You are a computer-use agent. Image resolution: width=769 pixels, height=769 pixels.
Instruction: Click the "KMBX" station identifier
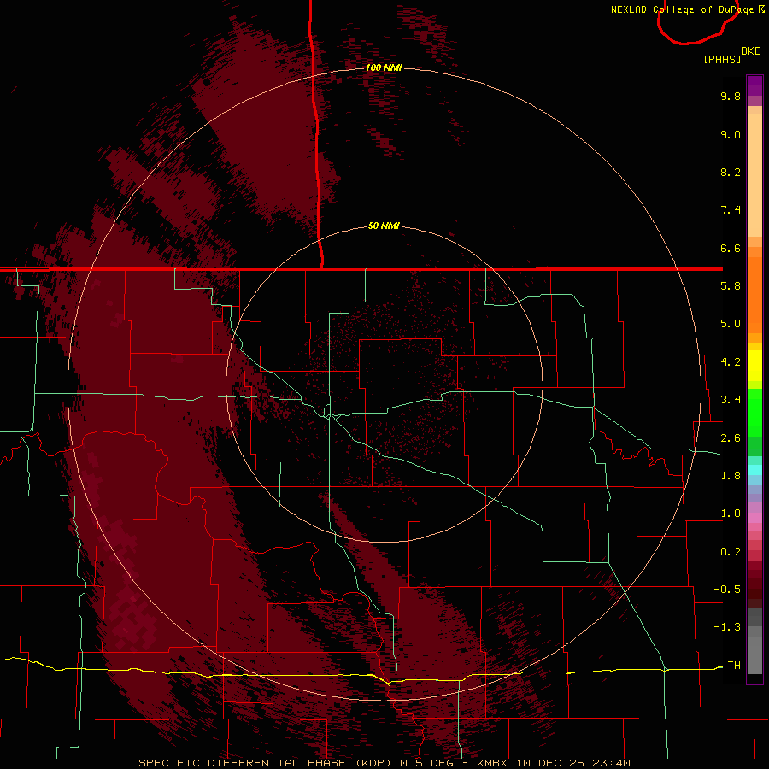pyautogui.click(x=493, y=763)
